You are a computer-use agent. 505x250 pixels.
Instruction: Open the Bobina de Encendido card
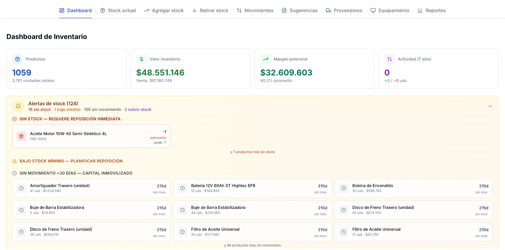click(414, 188)
